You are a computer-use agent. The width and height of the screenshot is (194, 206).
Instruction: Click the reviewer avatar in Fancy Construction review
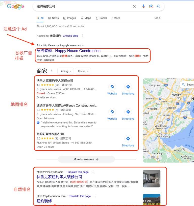click(x=38, y=122)
